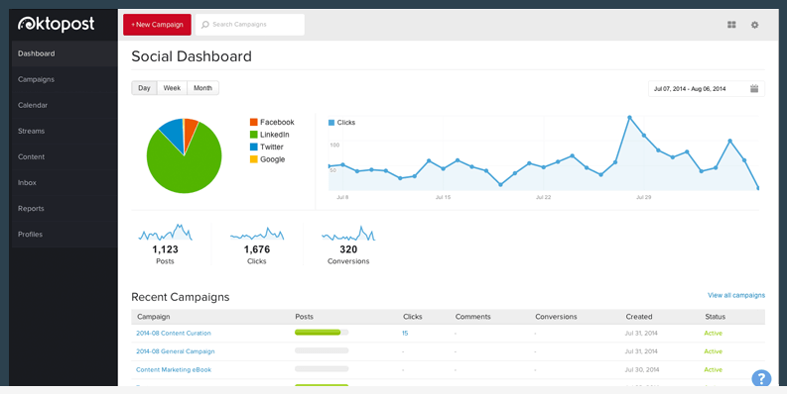The image size is (787, 394).
Task: Click the Social Dashboard heading
Action: pyautogui.click(x=192, y=56)
